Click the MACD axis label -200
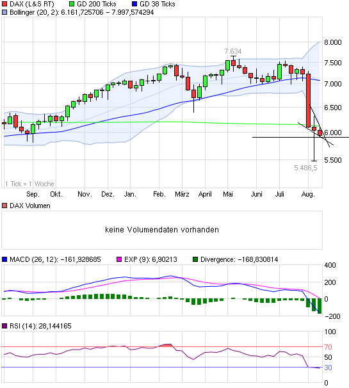Screen dimensions: 349x388 (x=332, y=316)
